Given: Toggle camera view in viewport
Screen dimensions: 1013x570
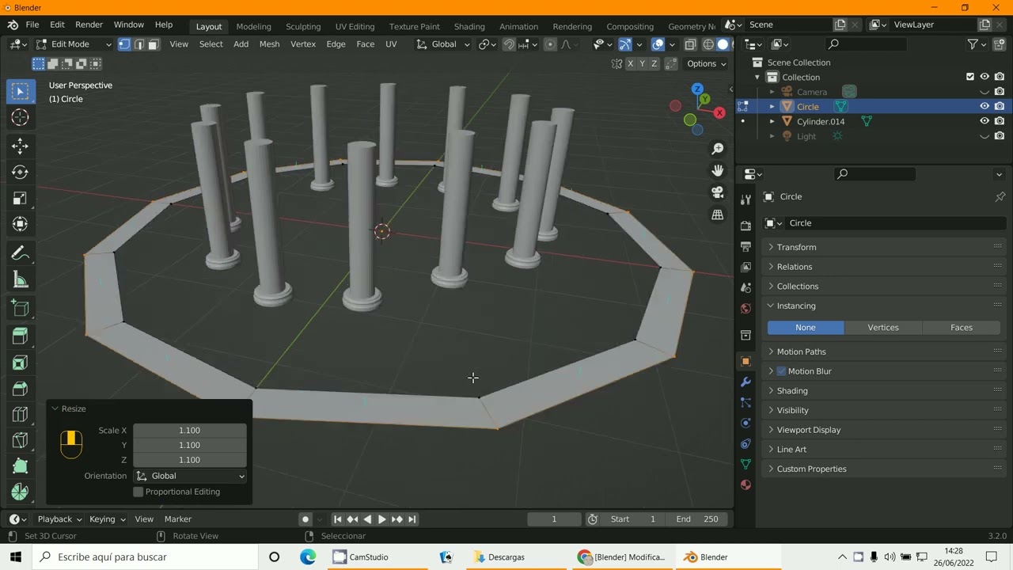Looking at the screenshot, I should [718, 192].
